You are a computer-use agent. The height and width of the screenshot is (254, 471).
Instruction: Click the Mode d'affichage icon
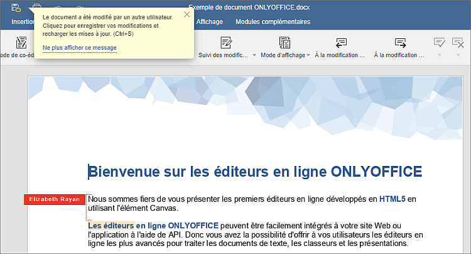pyautogui.click(x=284, y=43)
